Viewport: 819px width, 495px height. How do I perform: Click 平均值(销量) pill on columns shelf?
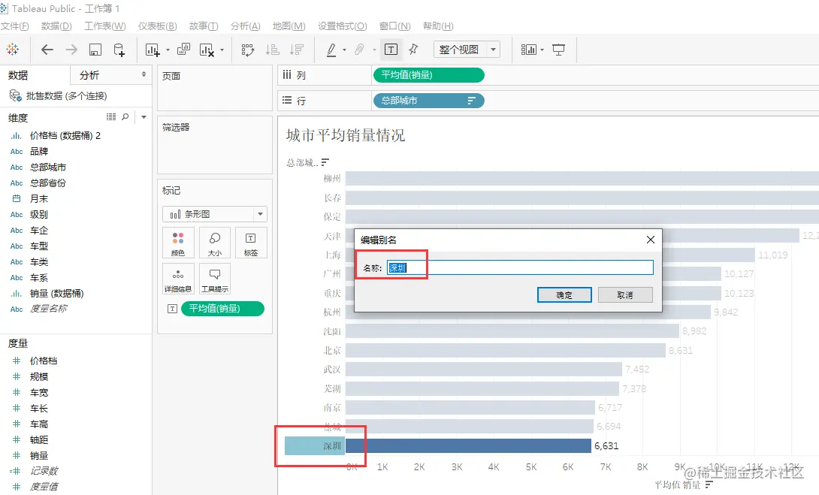tap(429, 75)
